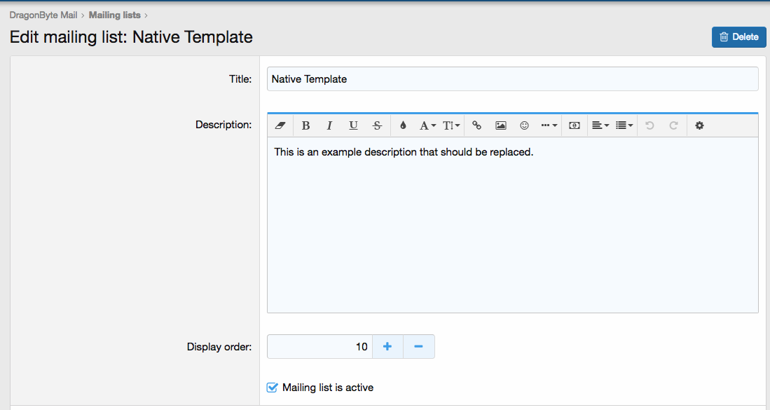Open the font size dropdown
The height and width of the screenshot is (410, 770).
pyautogui.click(x=452, y=125)
